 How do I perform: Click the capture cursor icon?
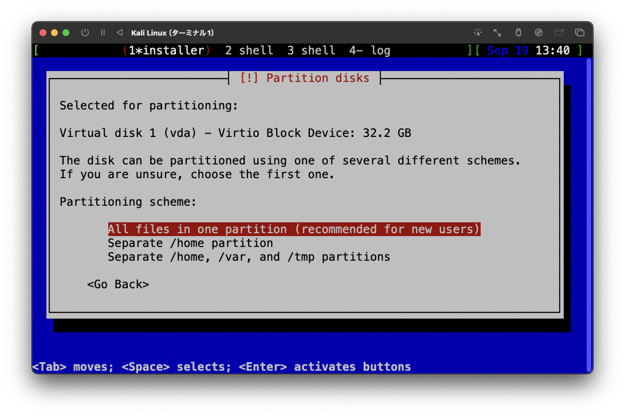(x=477, y=33)
